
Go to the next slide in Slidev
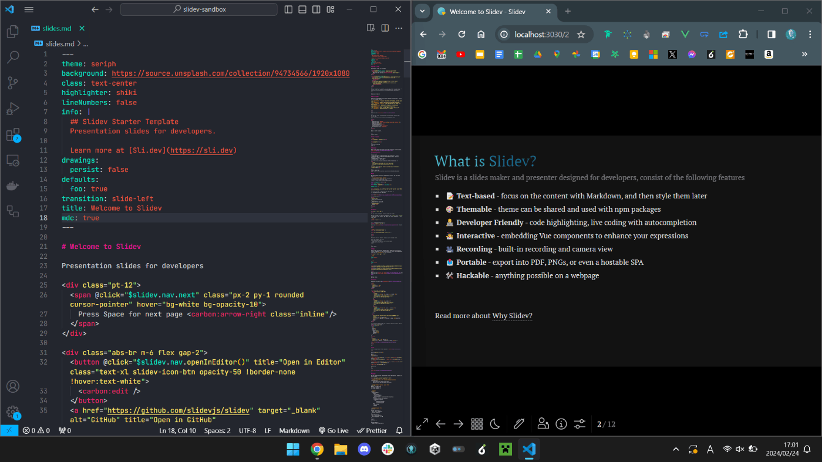click(x=459, y=424)
